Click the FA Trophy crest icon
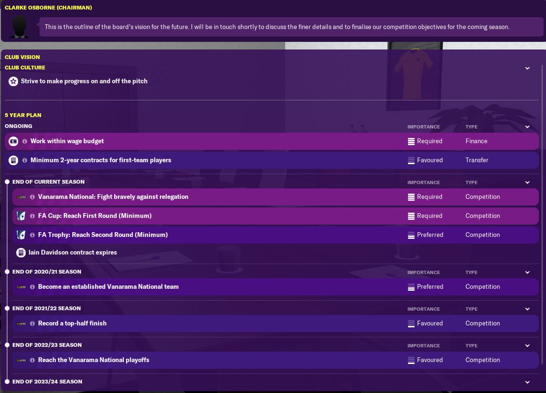 21,235
